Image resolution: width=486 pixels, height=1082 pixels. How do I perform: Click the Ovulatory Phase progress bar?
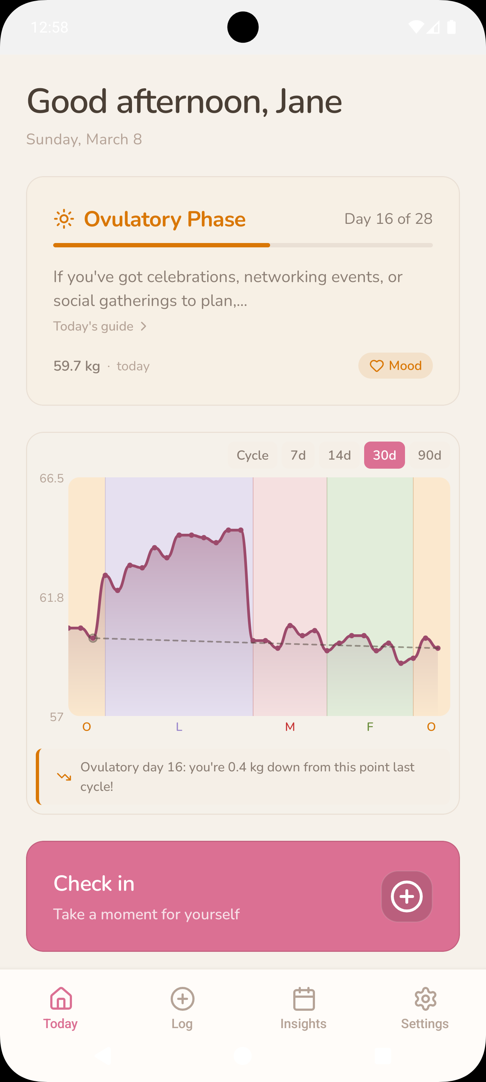[242, 245]
